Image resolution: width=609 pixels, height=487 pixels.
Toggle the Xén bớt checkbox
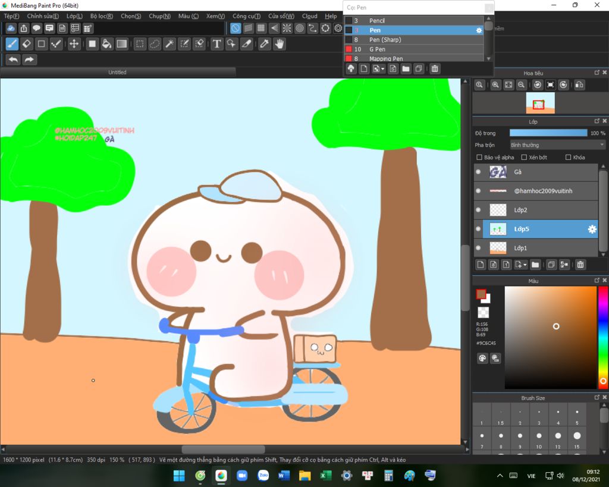(x=524, y=158)
